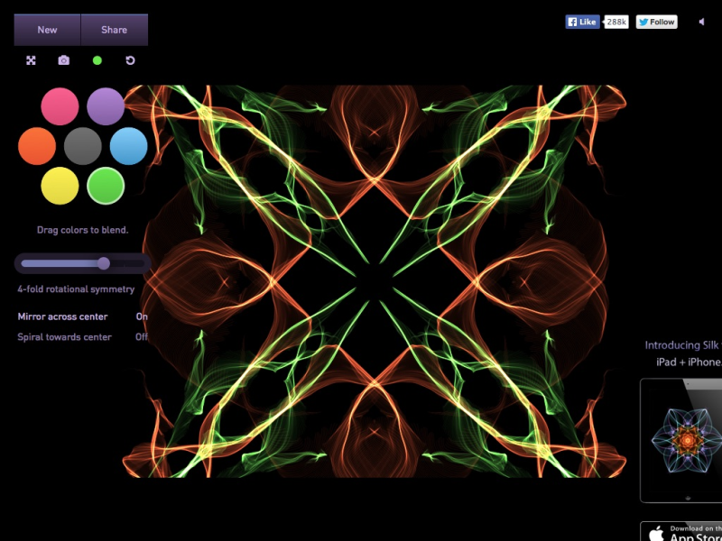
Task: Follow Silk on Twitter
Action: pyautogui.click(x=656, y=22)
